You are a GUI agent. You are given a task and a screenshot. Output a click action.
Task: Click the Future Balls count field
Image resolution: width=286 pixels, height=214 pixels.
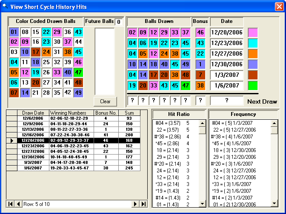pyautogui.click(x=118, y=22)
